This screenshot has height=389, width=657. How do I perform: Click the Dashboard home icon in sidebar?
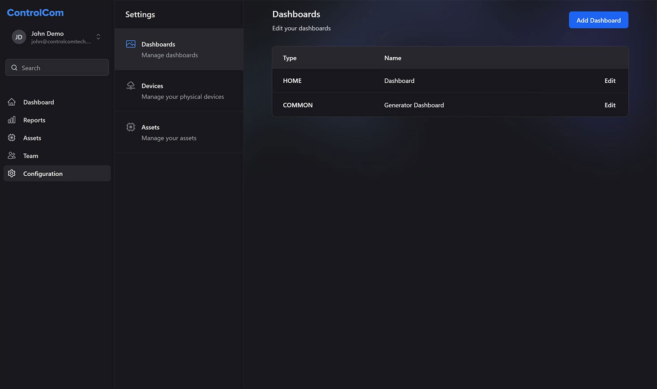click(12, 102)
